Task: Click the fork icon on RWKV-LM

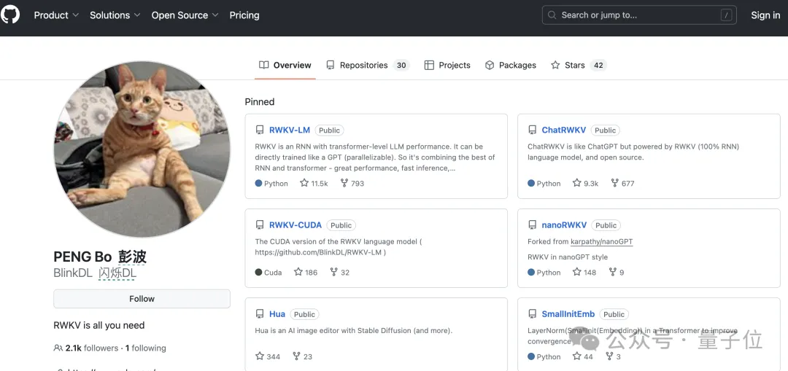Action: (x=344, y=184)
